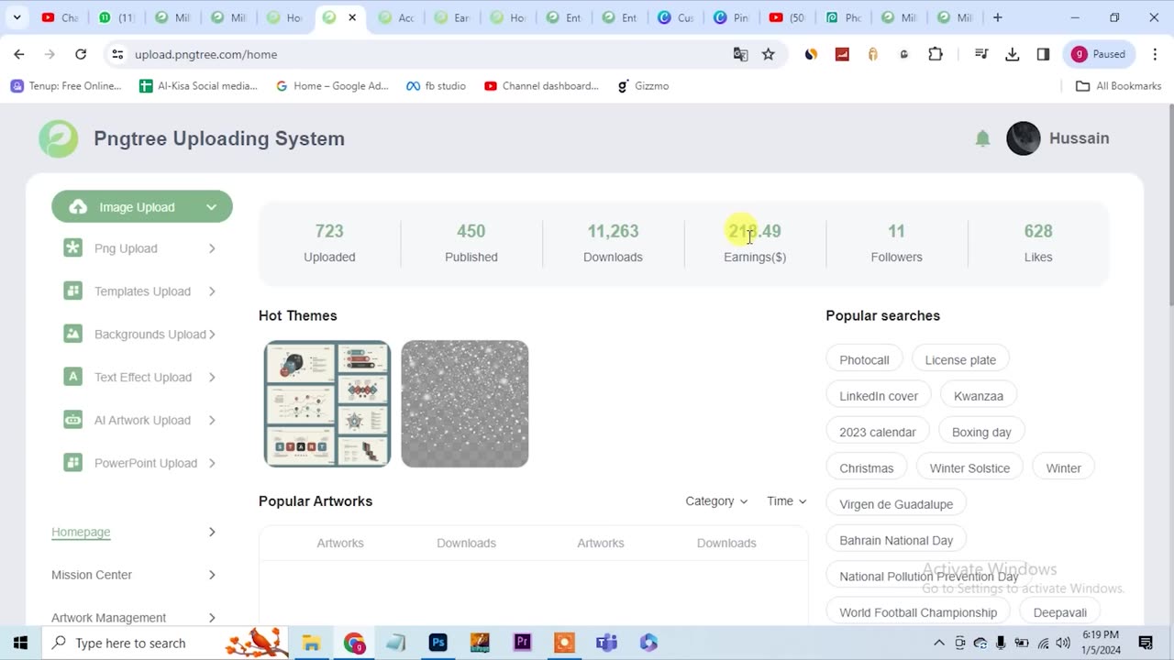This screenshot has height=660, width=1174.
Task: Switch to the YouTube (50 browser tab
Action: pyautogui.click(x=786, y=17)
